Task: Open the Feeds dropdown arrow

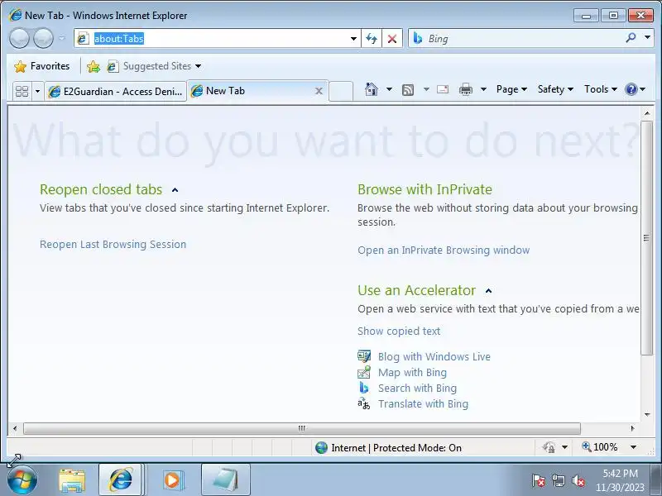Action: [426, 89]
